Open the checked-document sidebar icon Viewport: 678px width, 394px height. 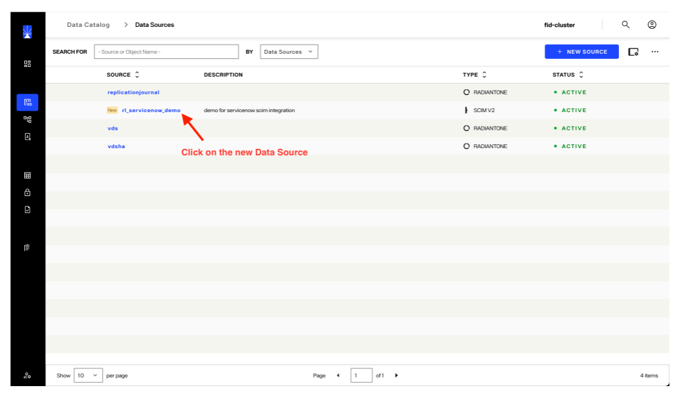(28, 210)
